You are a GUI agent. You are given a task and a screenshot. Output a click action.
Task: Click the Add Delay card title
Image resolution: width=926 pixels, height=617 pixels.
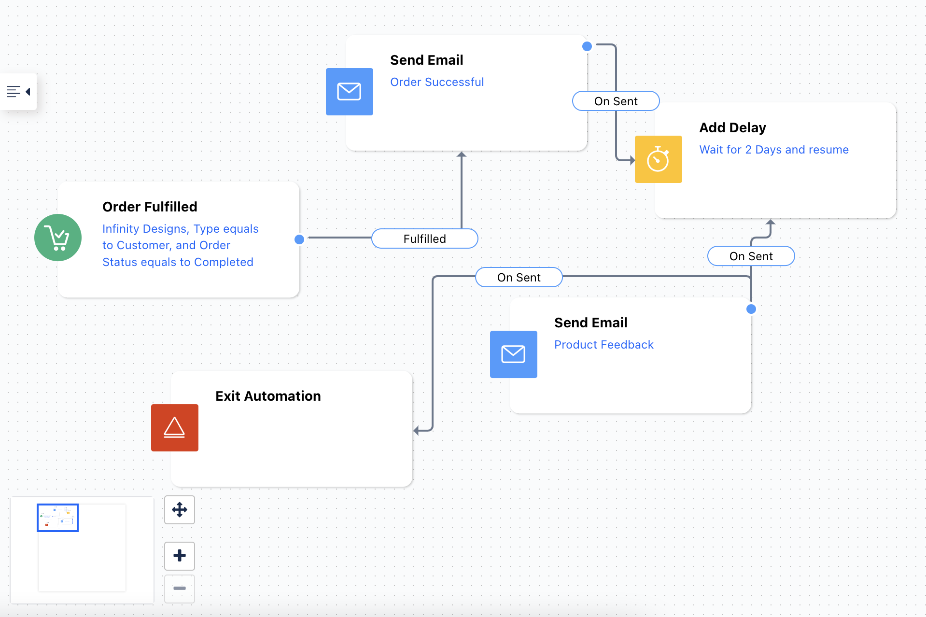pos(732,127)
